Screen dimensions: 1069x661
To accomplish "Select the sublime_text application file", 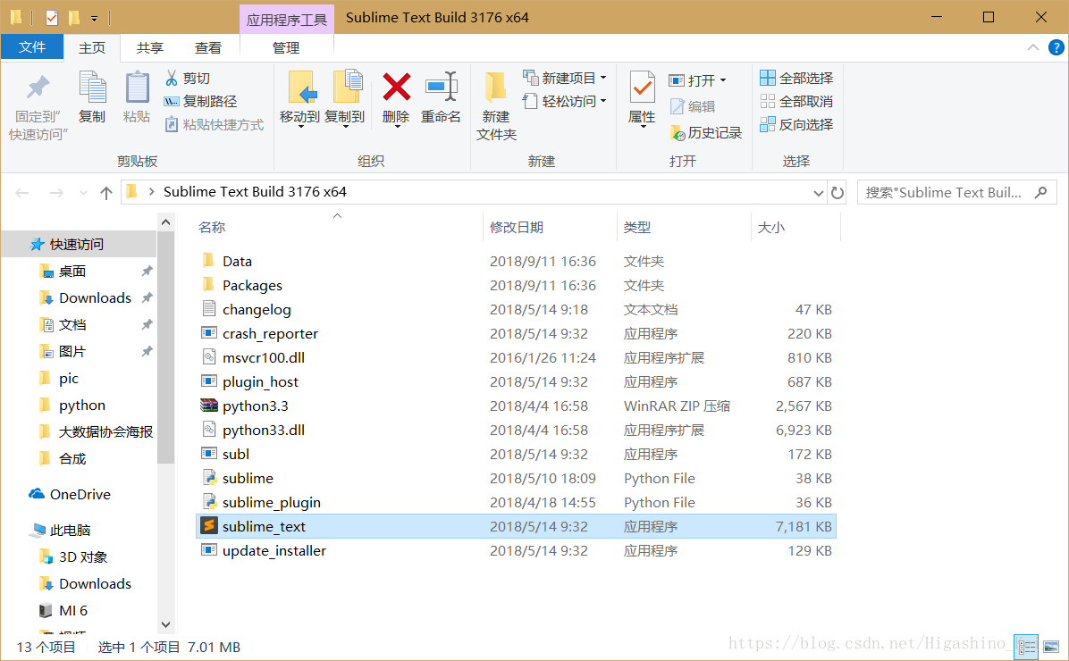I will [x=516, y=527].
